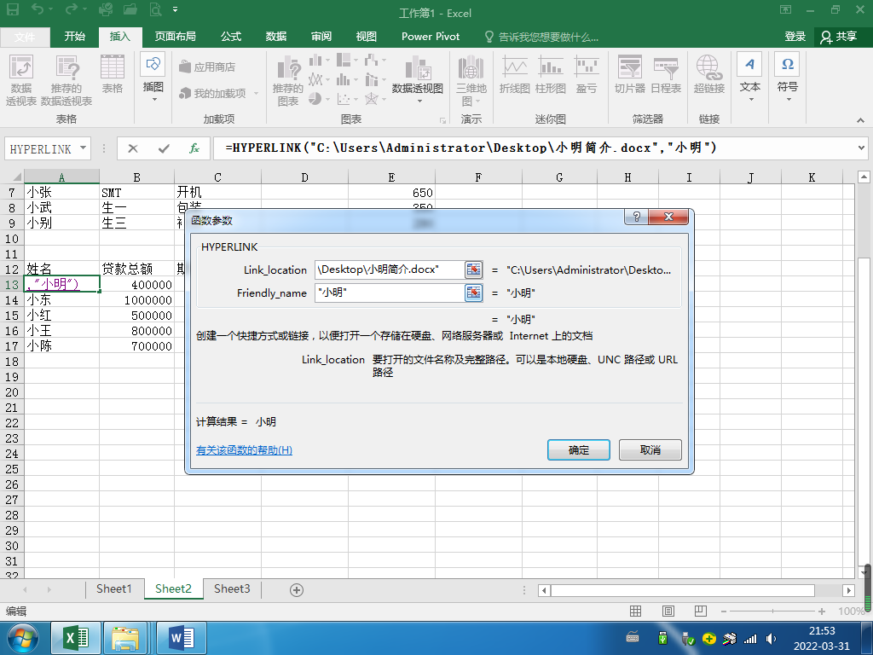Open the Illustrations icon (插图)
Viewport: 873px width, 655px height.
point(153,78)
